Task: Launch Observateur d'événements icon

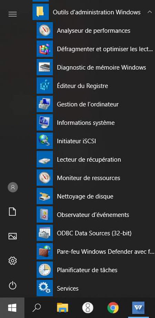Action: 44,215
